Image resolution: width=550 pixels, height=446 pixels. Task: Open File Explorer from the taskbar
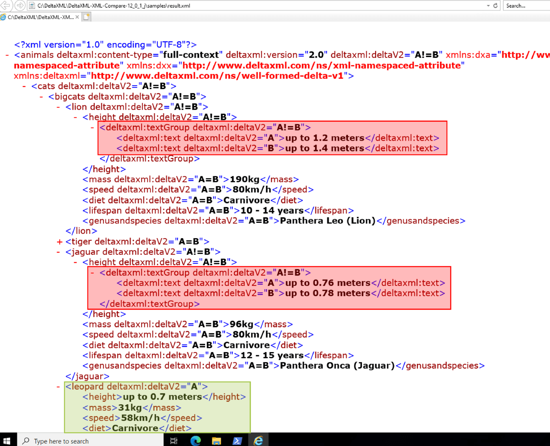click(x=216, y=440)
